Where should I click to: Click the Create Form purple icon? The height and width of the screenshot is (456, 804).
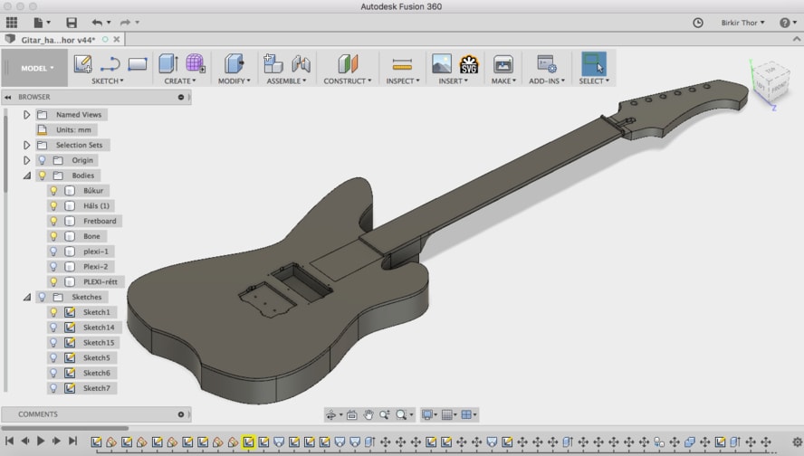coord(196,63)
